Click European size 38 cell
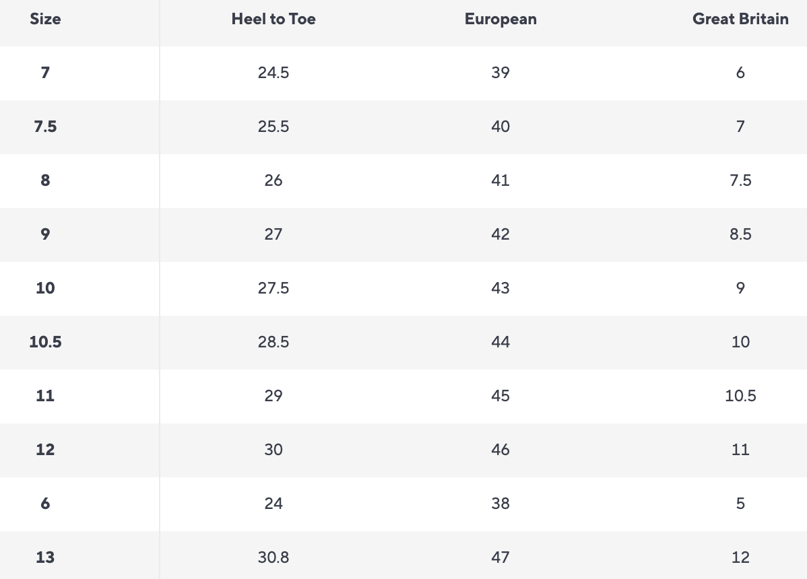Viewport: 807px width, 579px height. click(x=501, y=504)
